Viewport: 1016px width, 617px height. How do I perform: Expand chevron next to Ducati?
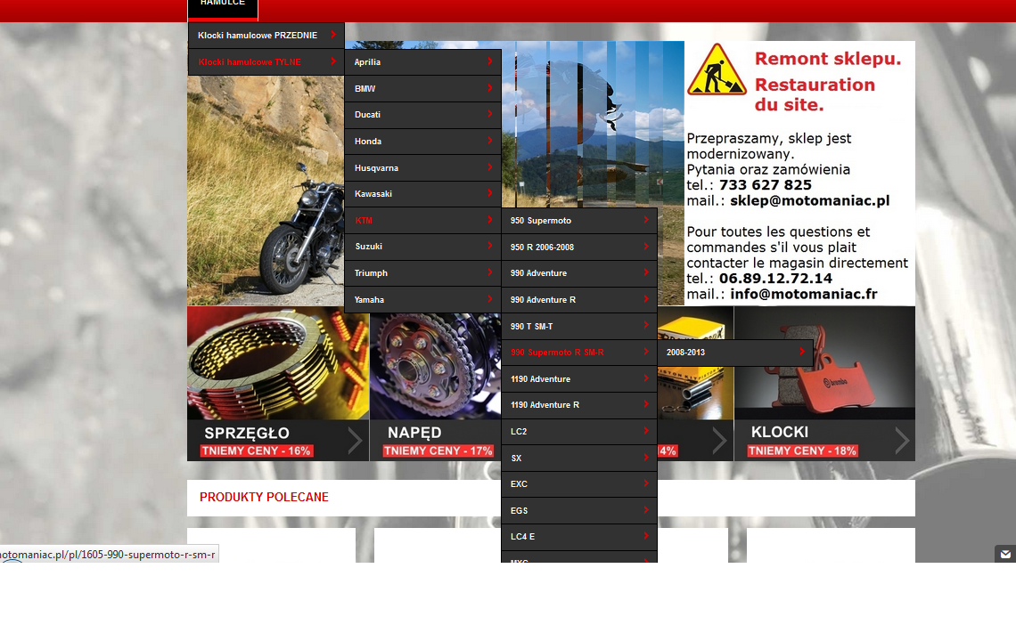[490, 114]
